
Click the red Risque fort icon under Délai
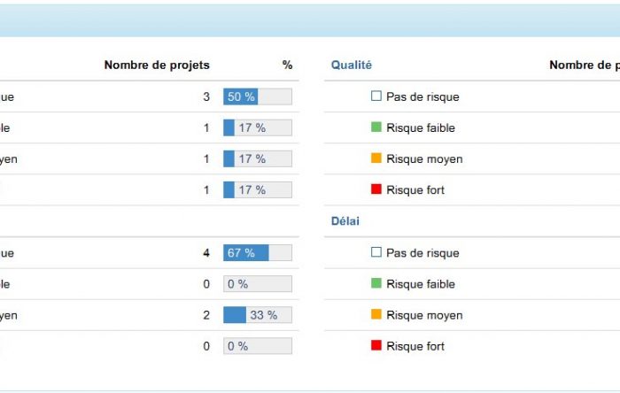pyautogui.click(x=376, y=345)
